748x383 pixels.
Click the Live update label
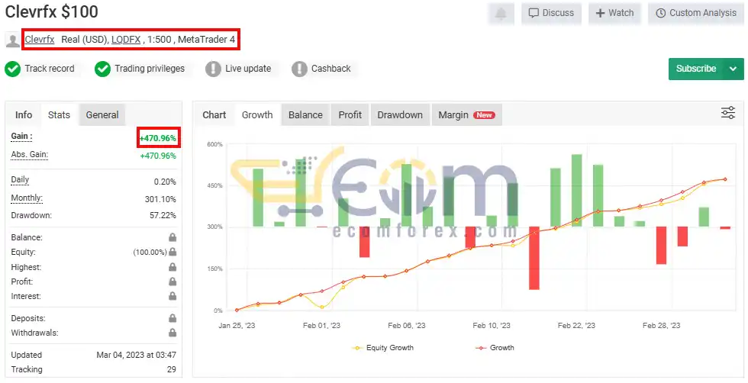(248, 69)
